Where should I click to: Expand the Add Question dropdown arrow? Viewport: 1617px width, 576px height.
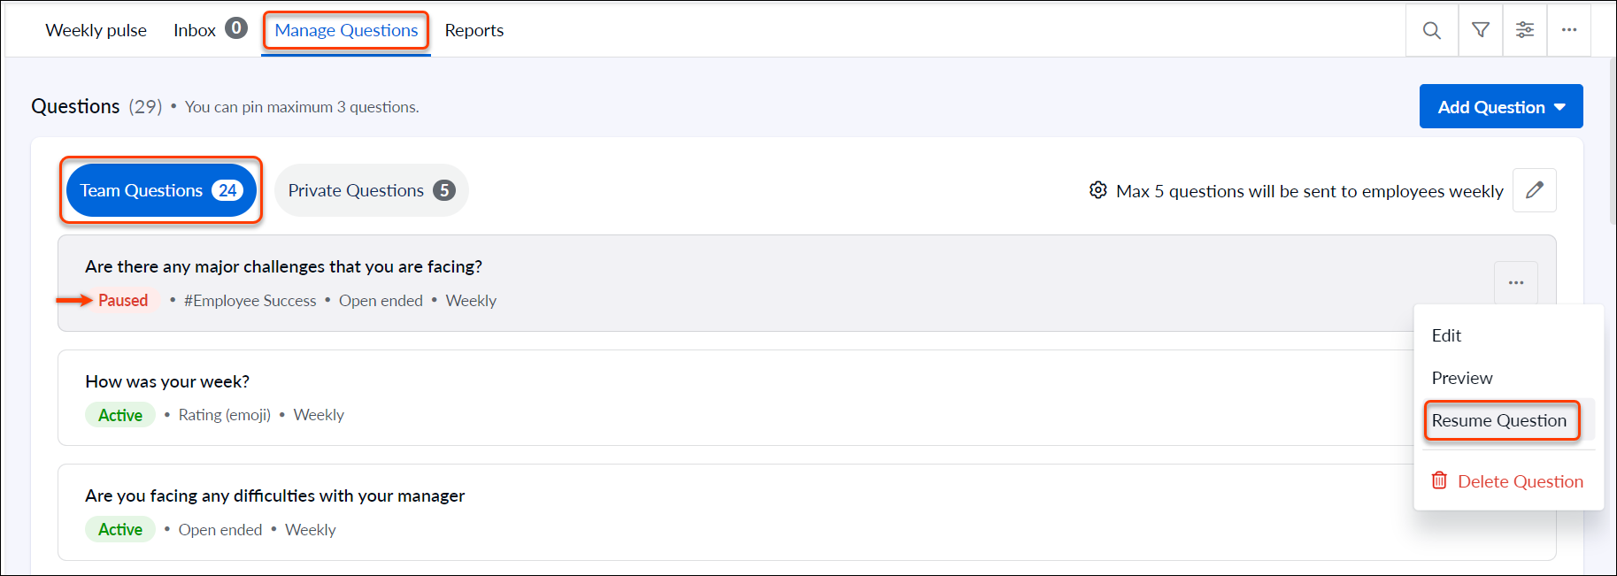coord(1559,107)
